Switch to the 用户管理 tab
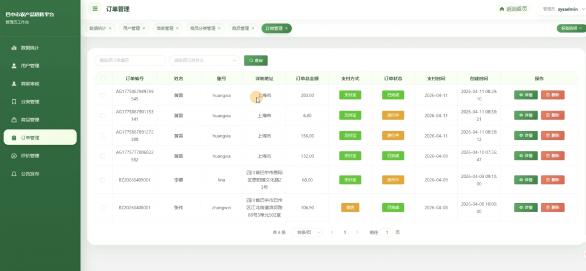Screen dimensions: 586x271 pos(132,29)
